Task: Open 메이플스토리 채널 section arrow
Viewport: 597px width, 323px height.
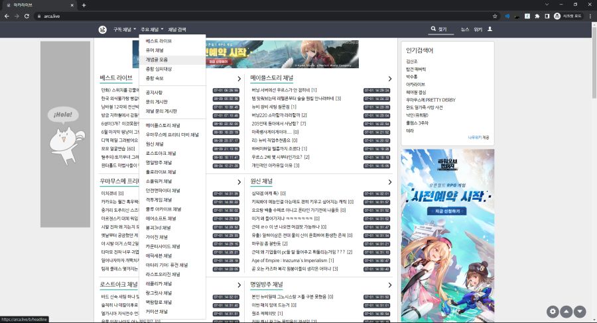Action: click(x=390, y=79)
